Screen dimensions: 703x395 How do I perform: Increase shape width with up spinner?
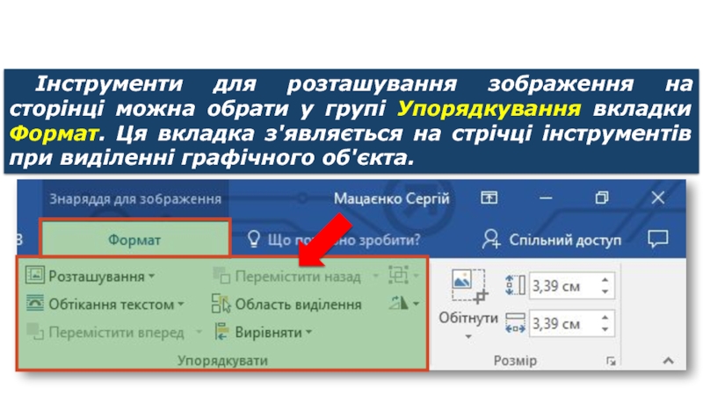[605, 318]
